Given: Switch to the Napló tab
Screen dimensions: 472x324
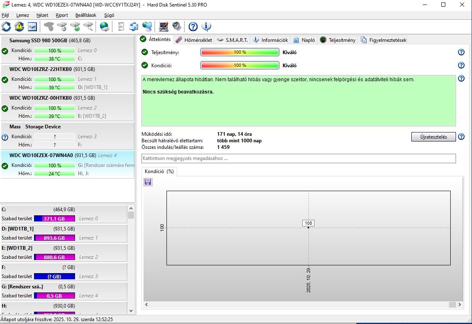Looking at the screenshot, I should coord(304,40).
